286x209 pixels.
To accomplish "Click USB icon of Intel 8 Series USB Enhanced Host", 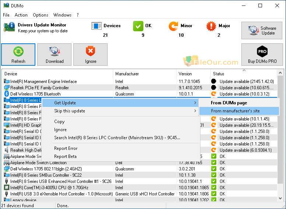I will pos(7,181).
